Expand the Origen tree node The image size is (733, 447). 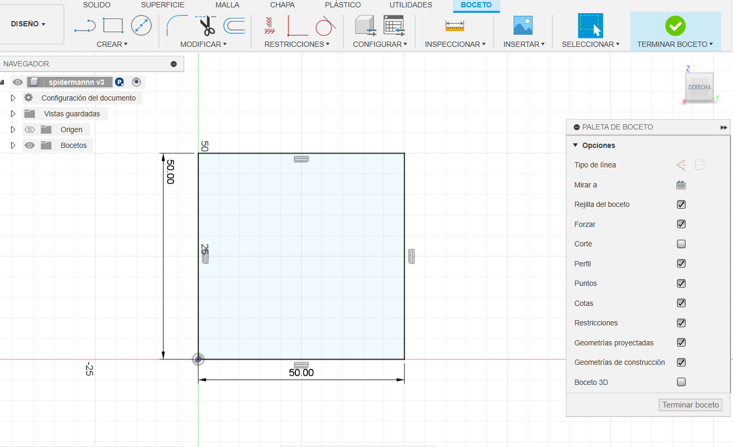coord(13,130)
